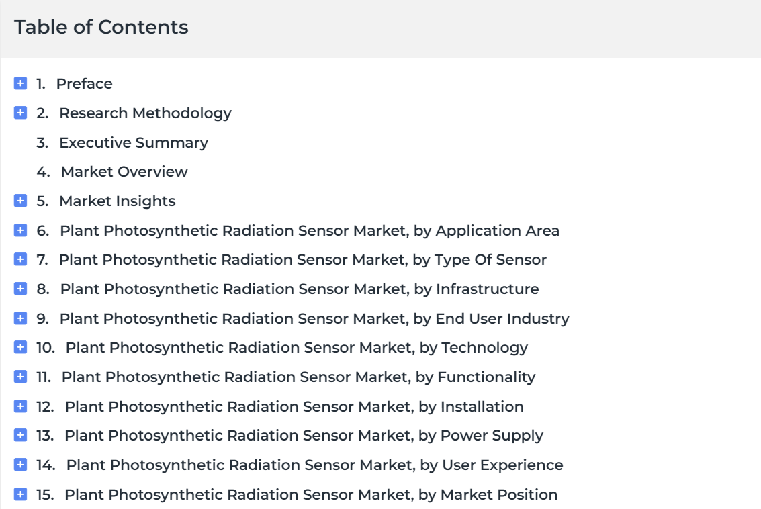The height and width of the screenshot is (509, 761).
Task: Select item 10 by Technology text
Action: pos(296,347)
